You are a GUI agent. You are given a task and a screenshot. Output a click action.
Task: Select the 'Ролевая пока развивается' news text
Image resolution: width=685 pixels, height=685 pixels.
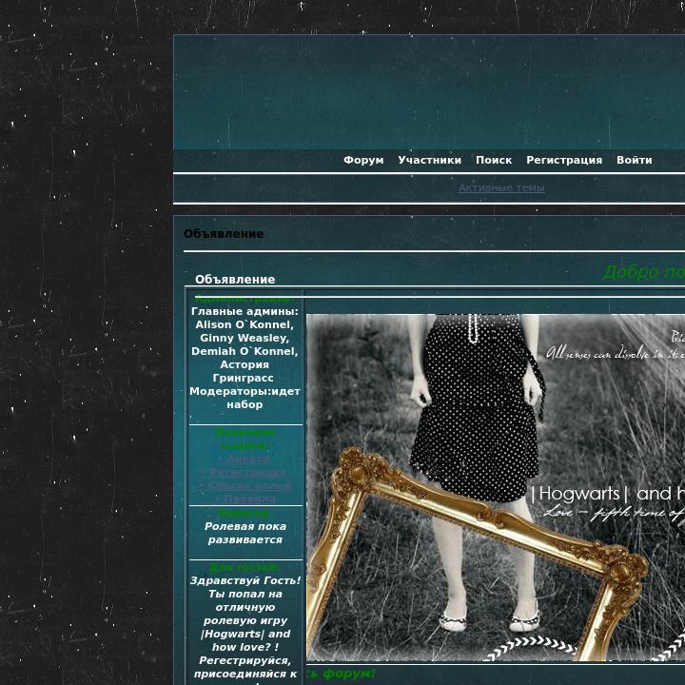pyautogui.click(x=245, y=534)
